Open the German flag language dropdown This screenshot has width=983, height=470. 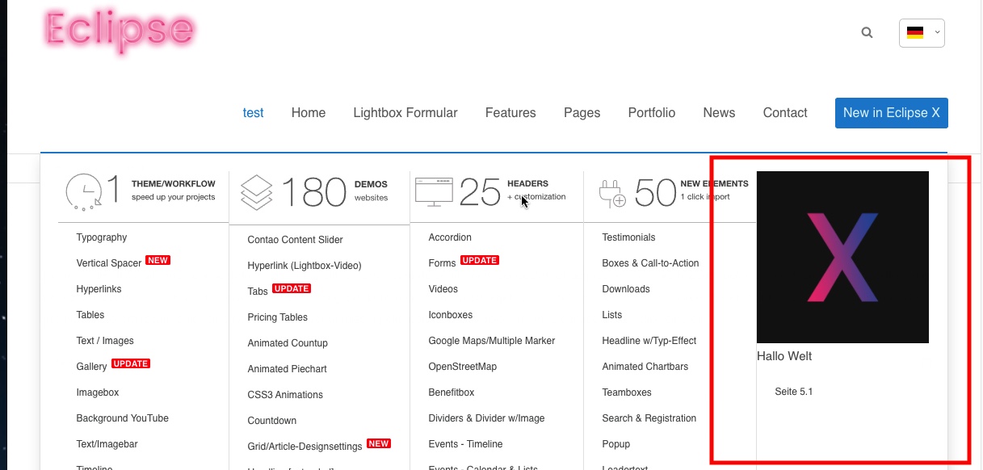pyautogui.click(x=922, y=33)
